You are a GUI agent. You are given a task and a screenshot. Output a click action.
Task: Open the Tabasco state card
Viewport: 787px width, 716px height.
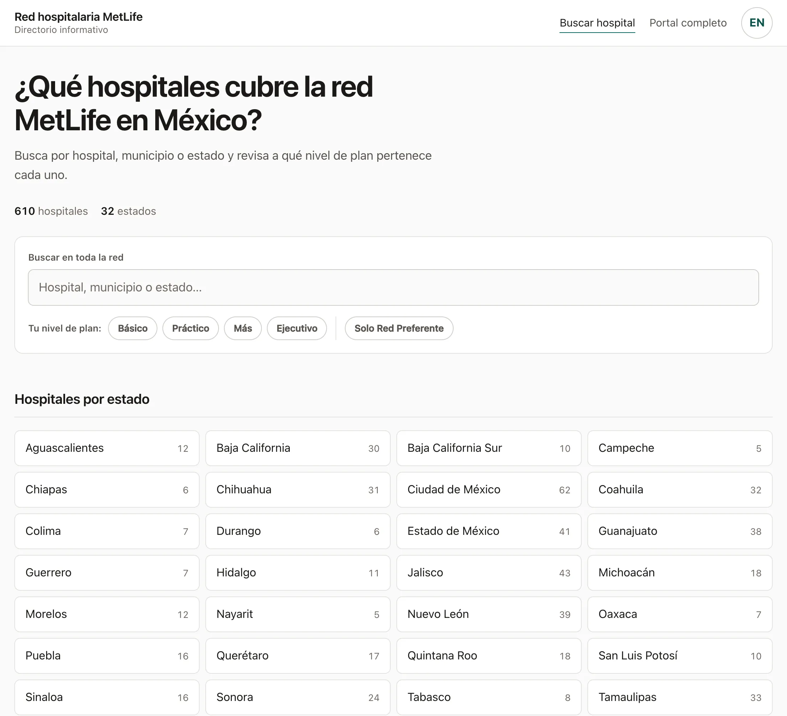[x=489, y=697]
